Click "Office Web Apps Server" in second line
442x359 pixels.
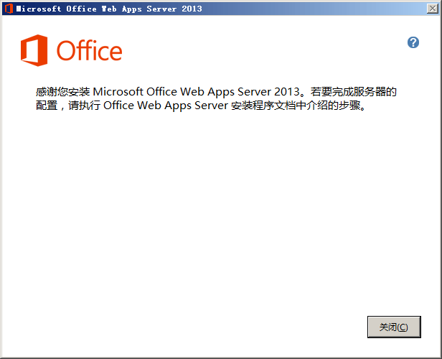pos(166,106)
